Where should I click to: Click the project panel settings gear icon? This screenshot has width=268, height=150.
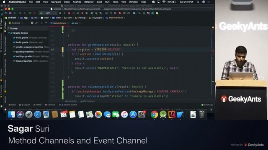pyautogui.click(x=32, y=23)
